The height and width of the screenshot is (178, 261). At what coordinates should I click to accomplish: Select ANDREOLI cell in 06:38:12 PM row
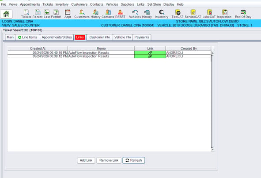coord(189,56)
